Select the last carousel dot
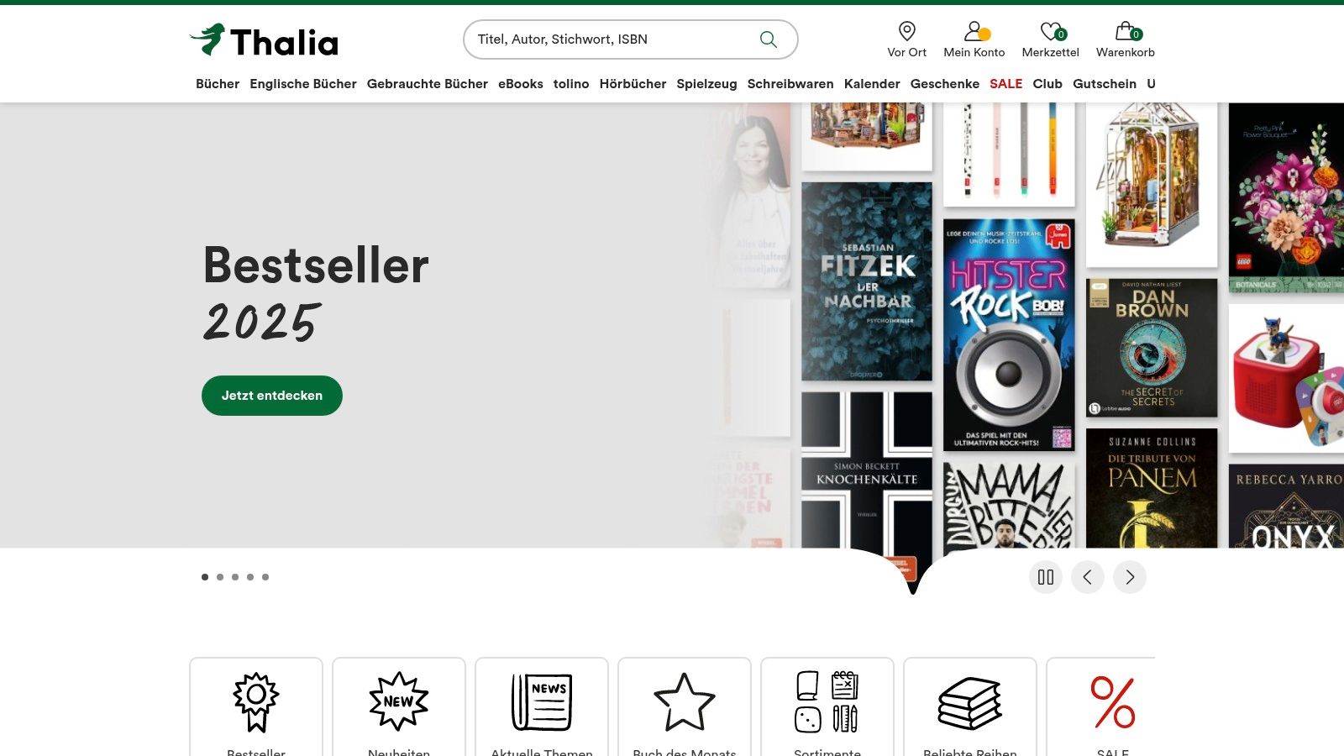The image size is (1344, 756). (265, 577)
